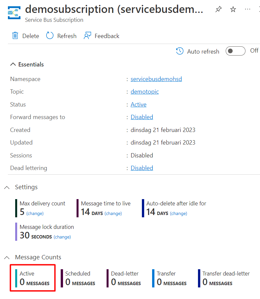Select the Dead-letter messages count tile
Screen dimensions: 260x299
[x=124, y=278]
